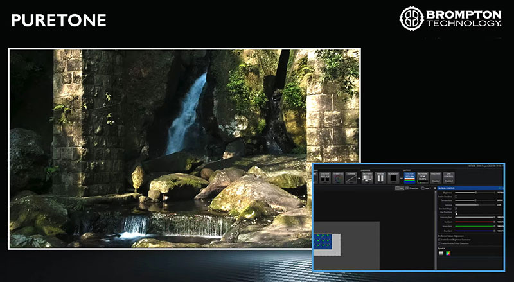This screenshot has width=514, height=282.
Task: Open the Colour Replace processing block
Action: 325,178
